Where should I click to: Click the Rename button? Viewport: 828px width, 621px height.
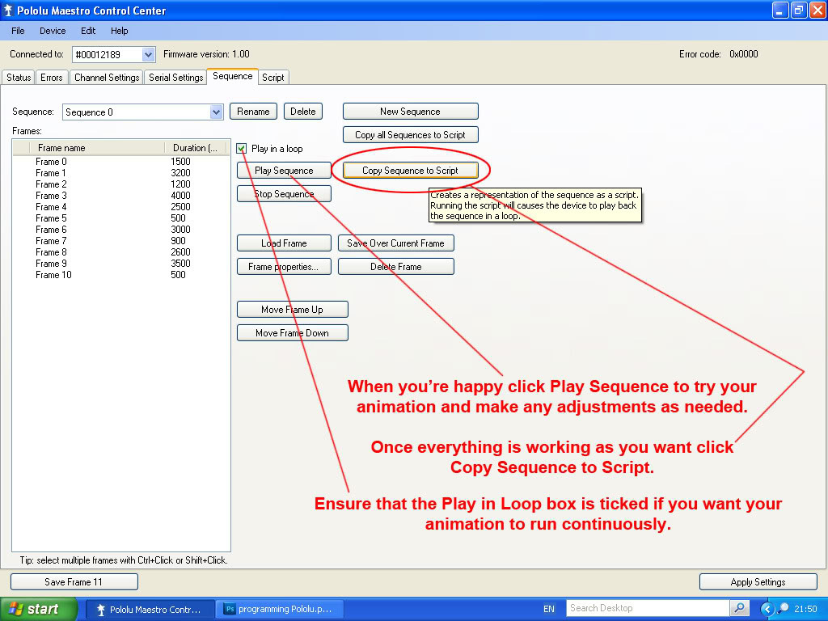(253, 112)
